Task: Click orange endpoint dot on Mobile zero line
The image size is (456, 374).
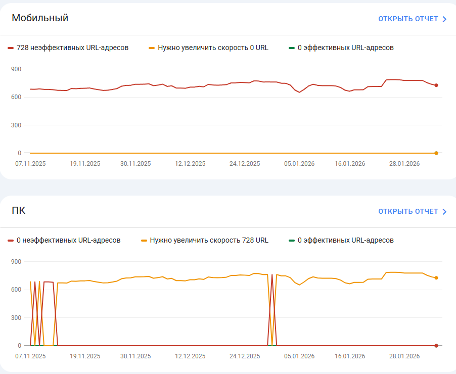Action: (x=436, y=153)
